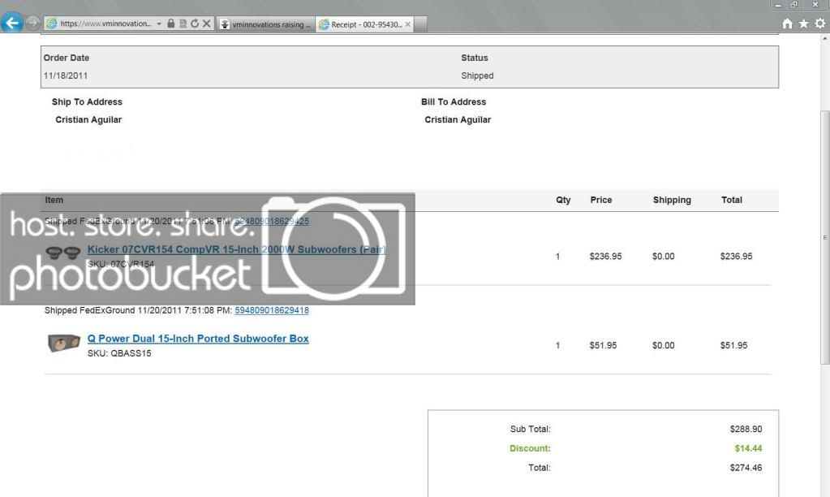Minimize the browser window
The height and width of the screenshot is (497, 830).
[778, 5]
